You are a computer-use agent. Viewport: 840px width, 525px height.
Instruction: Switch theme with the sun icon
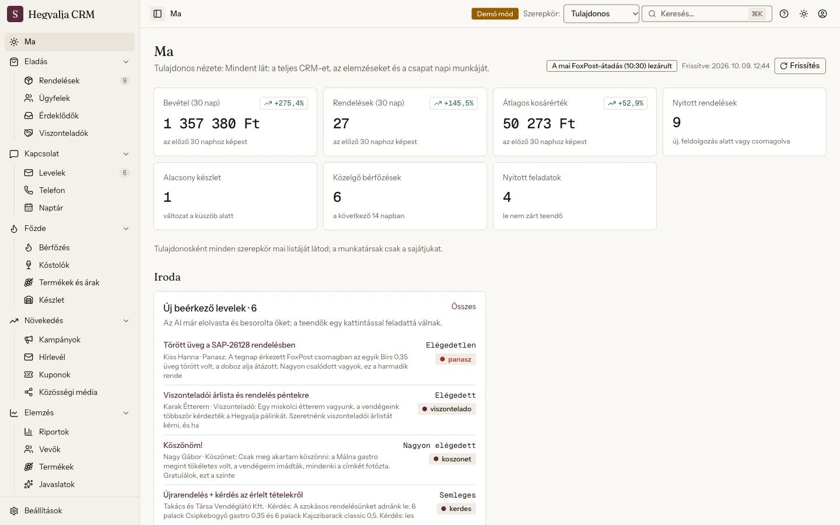(x=804, y=13)
